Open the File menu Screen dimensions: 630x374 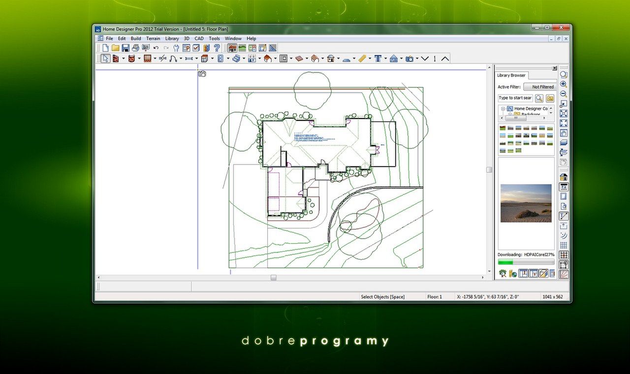tap(109, 38)
